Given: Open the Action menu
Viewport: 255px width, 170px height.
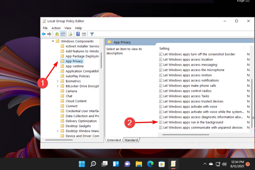Looking at the screenshot, I should pyautogui.click(x=56, y=28).
